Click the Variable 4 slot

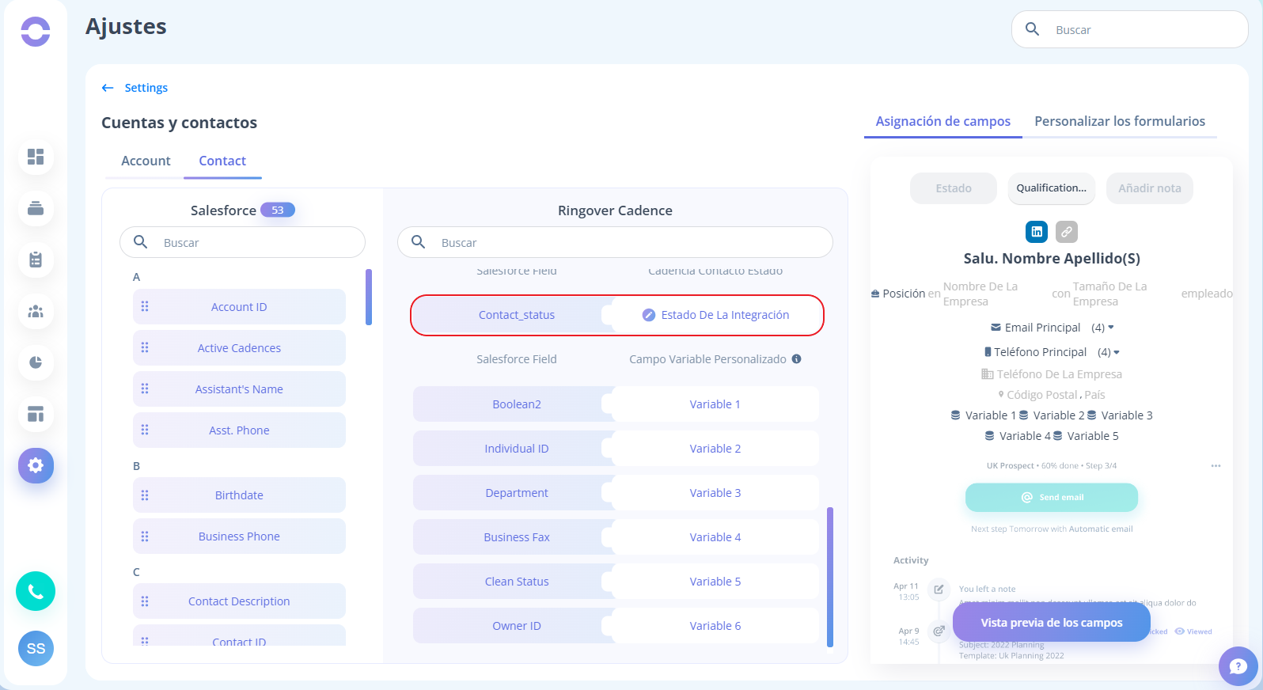(x=715, y=537)
